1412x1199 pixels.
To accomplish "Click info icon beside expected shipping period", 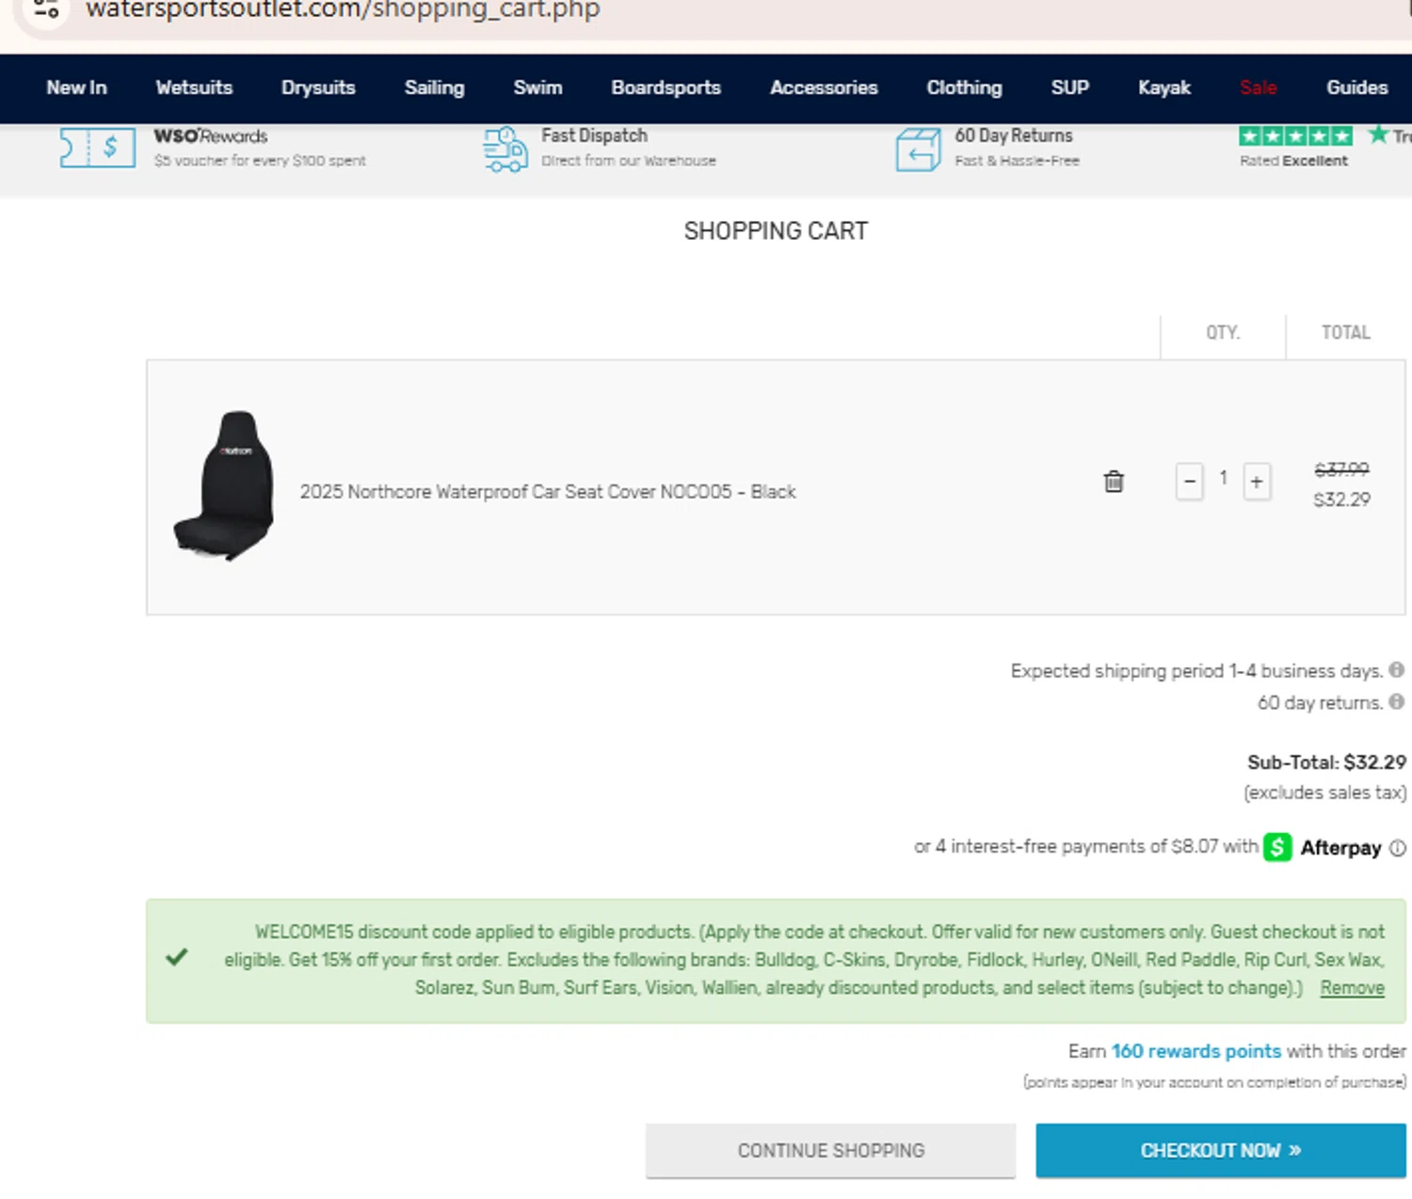I will [1397, 670].
